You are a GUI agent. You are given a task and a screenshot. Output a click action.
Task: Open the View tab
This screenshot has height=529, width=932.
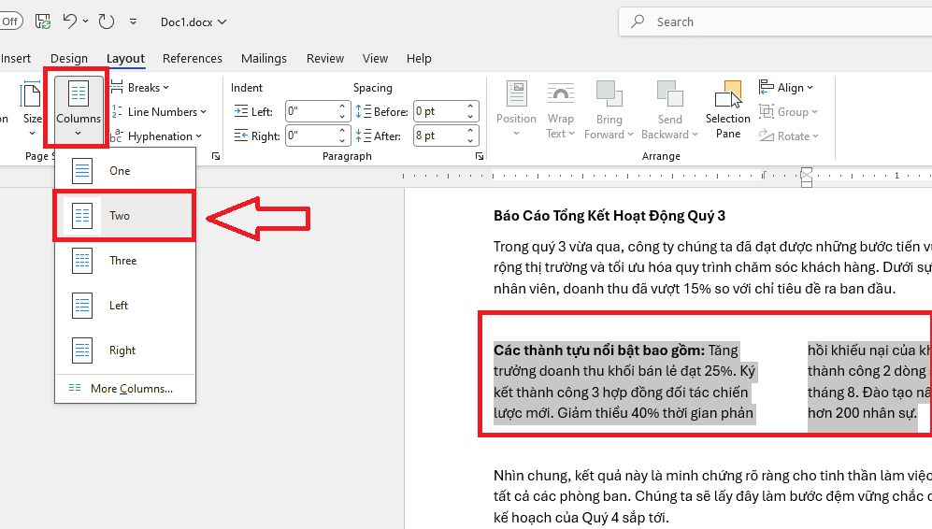(375, 58)
